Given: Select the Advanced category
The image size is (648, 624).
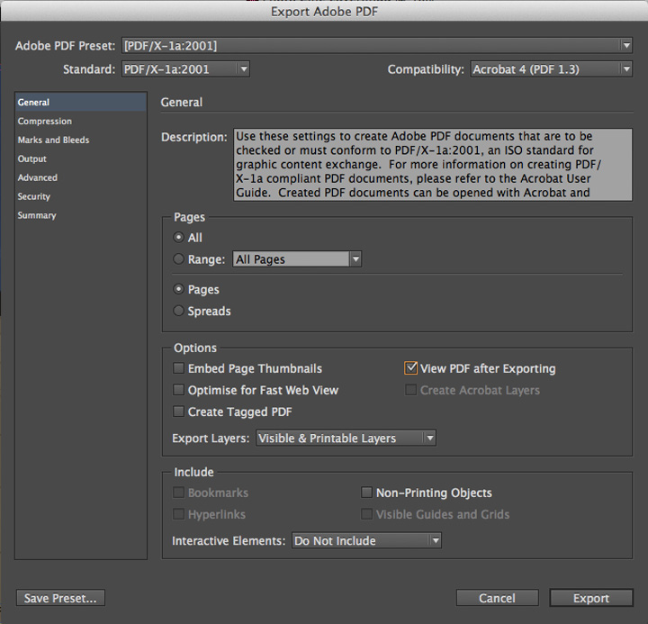Looking at the screenshot, I should [x=81, y=177].
